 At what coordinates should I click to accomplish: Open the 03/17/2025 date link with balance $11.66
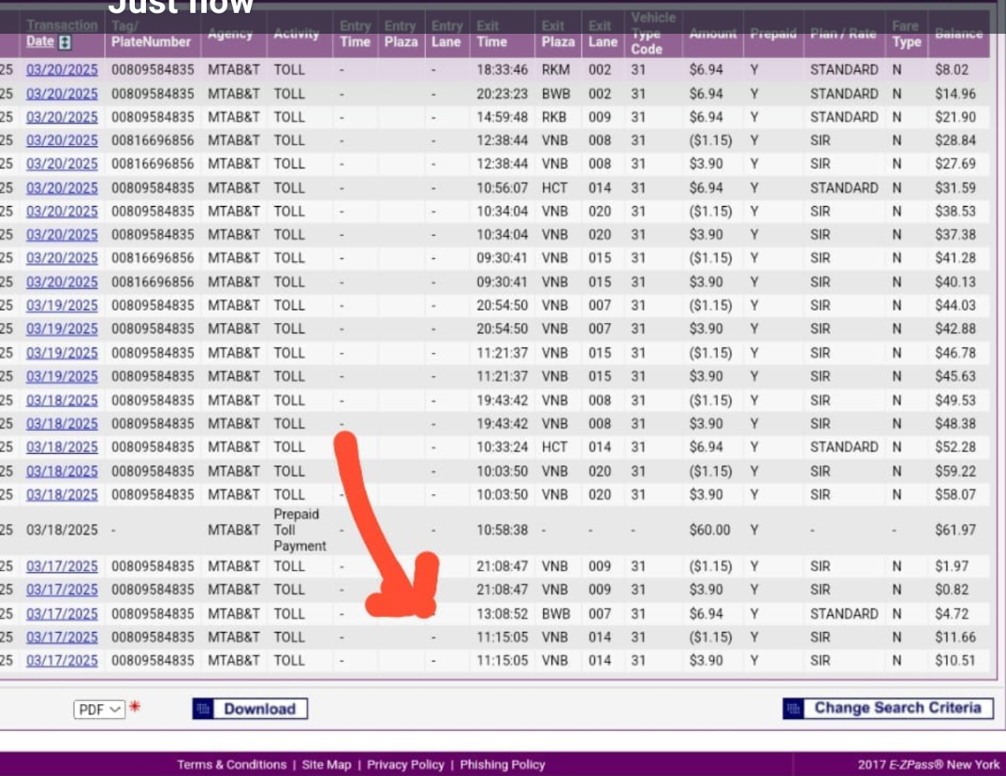click(63, 637)
